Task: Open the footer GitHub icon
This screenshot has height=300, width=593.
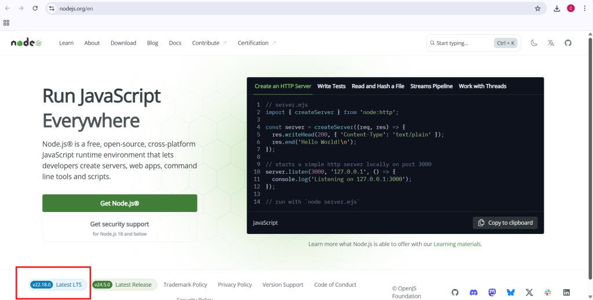Action: click(455, 292)
